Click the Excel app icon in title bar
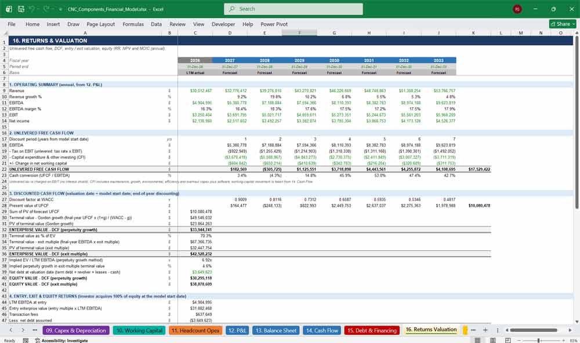580x343 pixels. click(x=9, y=9)
